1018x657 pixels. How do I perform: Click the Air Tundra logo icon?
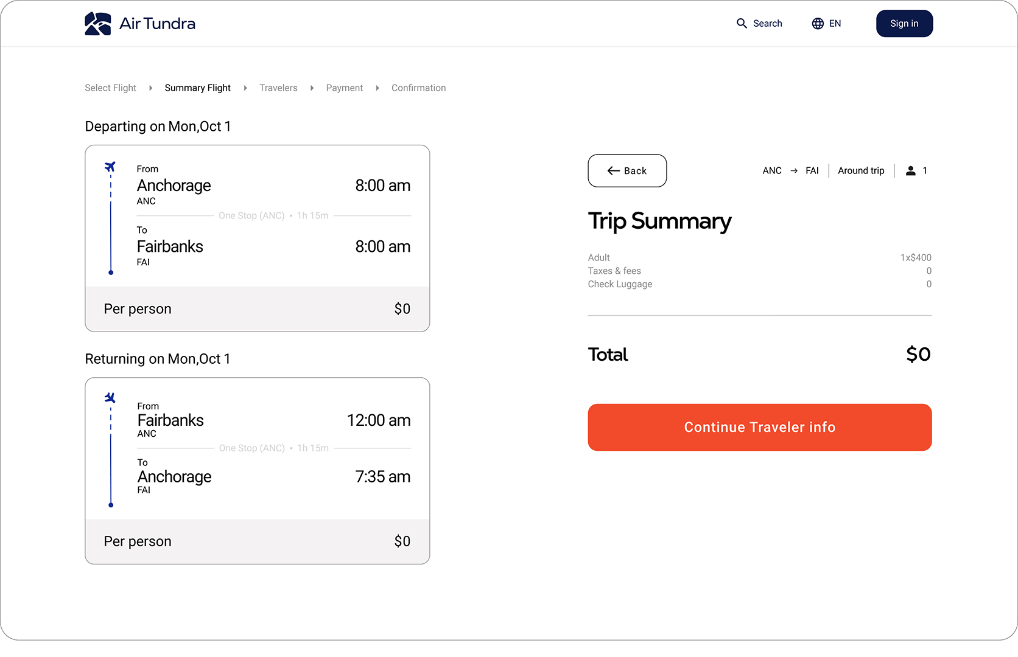pos(97,24)
